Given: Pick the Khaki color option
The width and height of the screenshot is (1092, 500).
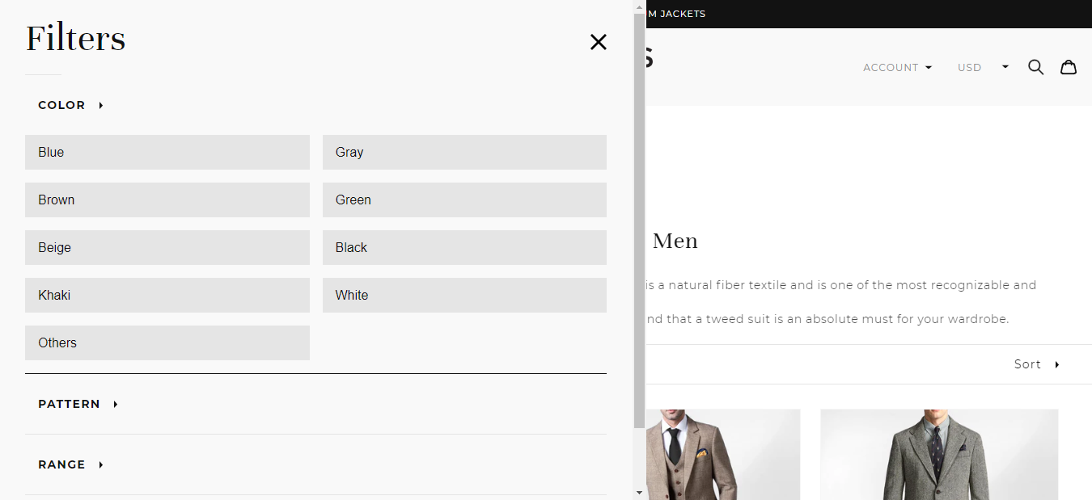Looking at the screenshot, I should click(x=167, y=295).
